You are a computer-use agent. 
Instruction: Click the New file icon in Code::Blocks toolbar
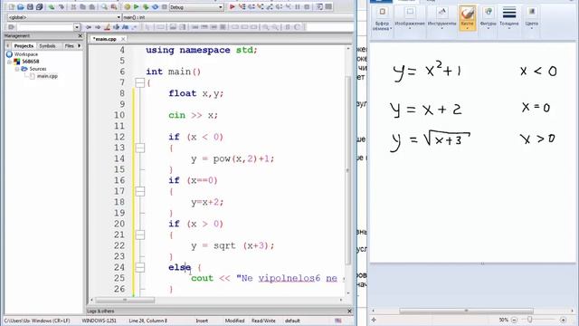pyautogui.click(x=12, y=7)
